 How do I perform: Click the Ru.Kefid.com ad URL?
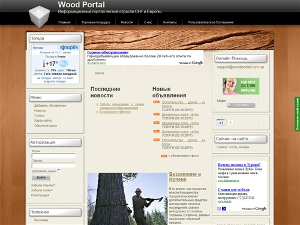[x=97, y=63]
